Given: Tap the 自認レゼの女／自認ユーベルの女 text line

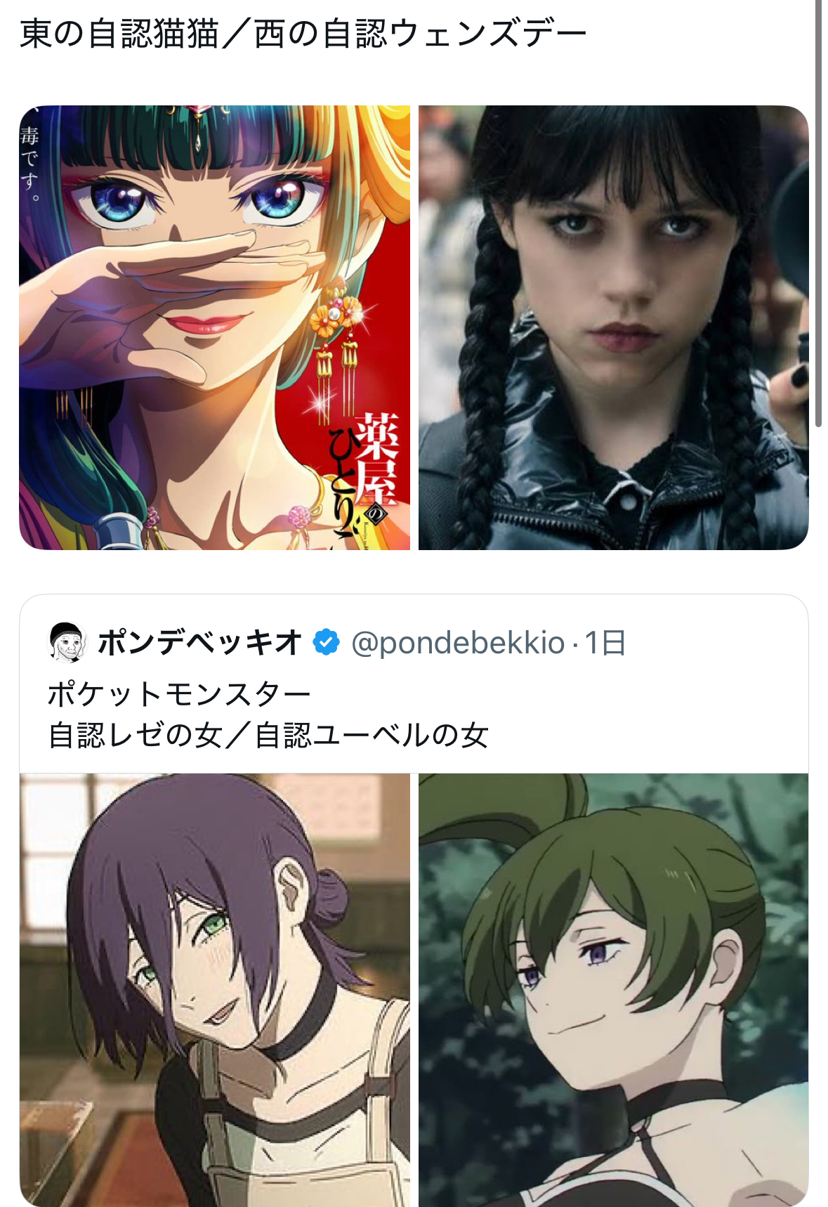Looking at the screenshot, I should pyautogui.click(x=268, y=736).
